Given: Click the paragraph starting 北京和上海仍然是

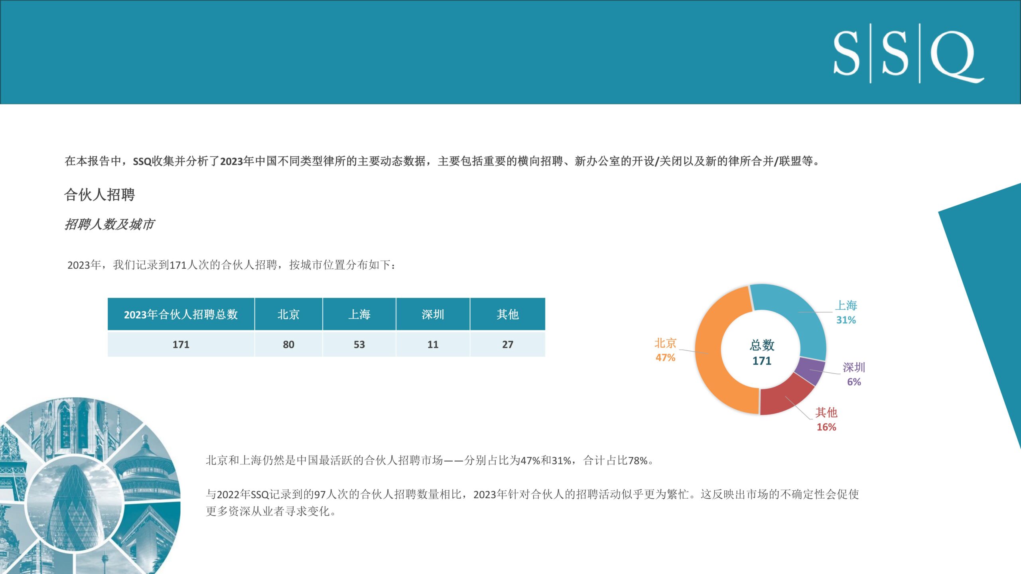Looking at the screenshot, I should pos(430,460).
